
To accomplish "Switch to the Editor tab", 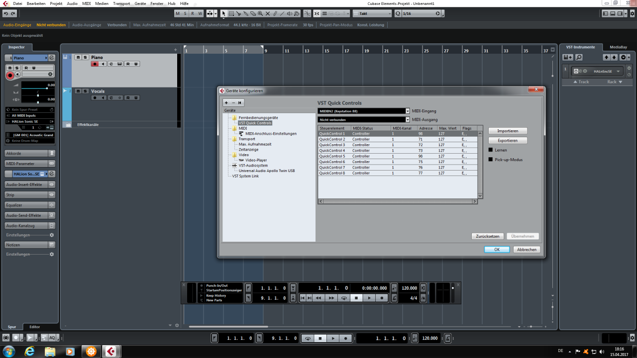I will tap(34, 327).
